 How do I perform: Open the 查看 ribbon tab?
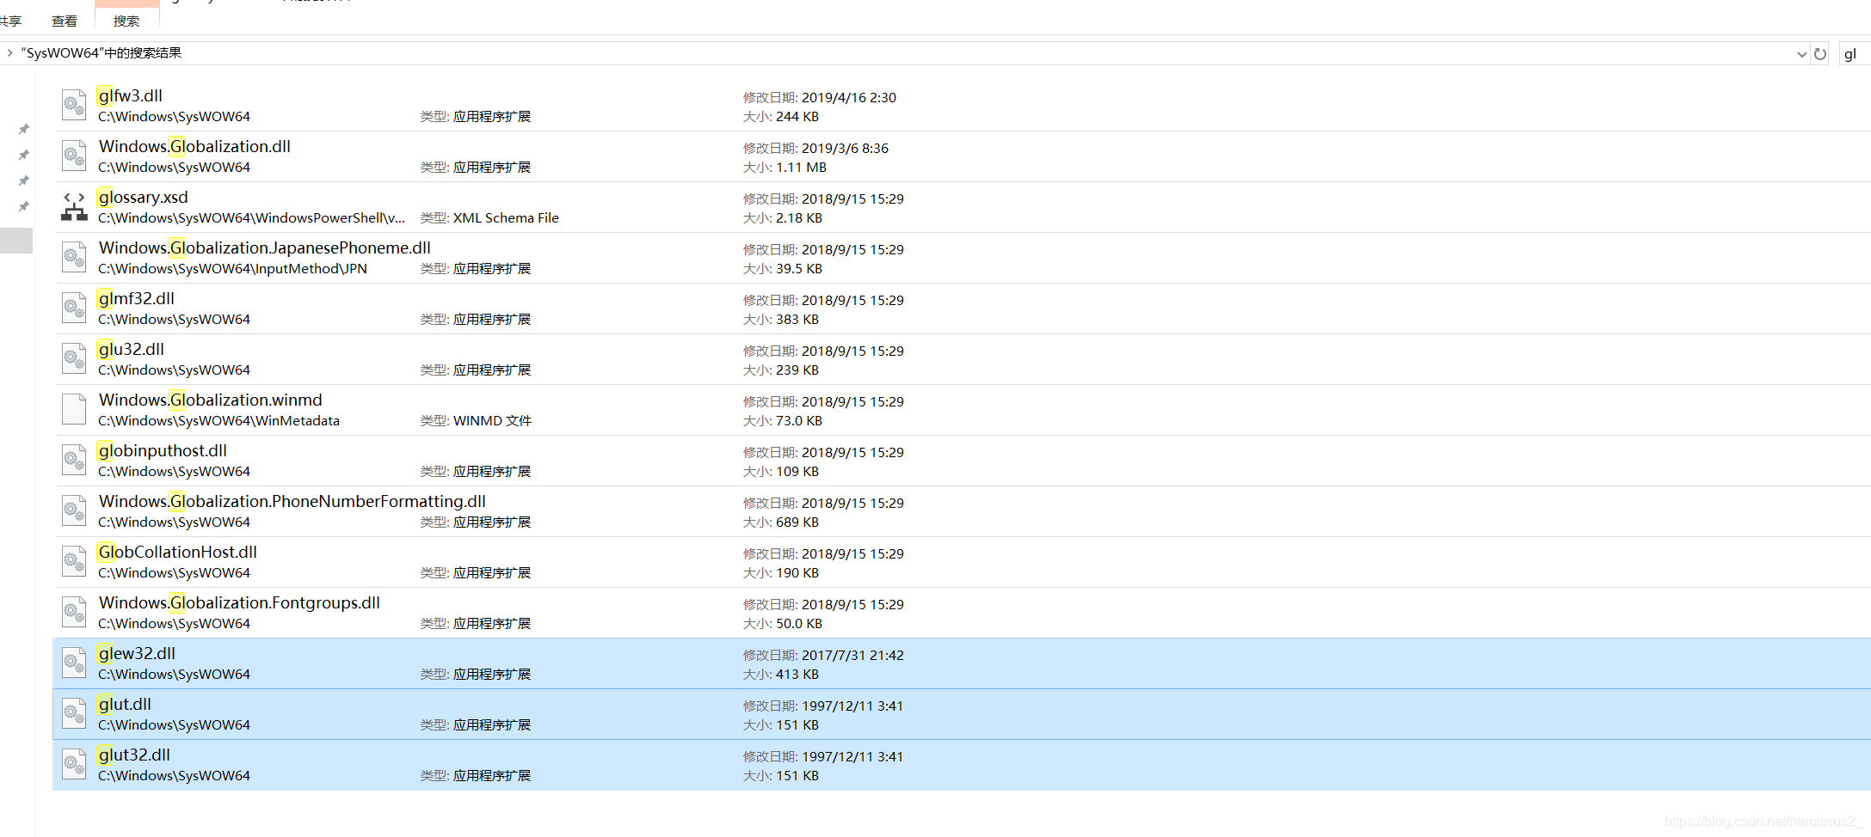(65, 21)
